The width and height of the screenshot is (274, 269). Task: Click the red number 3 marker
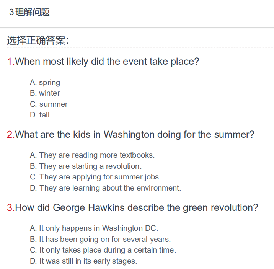coord(11,208)
